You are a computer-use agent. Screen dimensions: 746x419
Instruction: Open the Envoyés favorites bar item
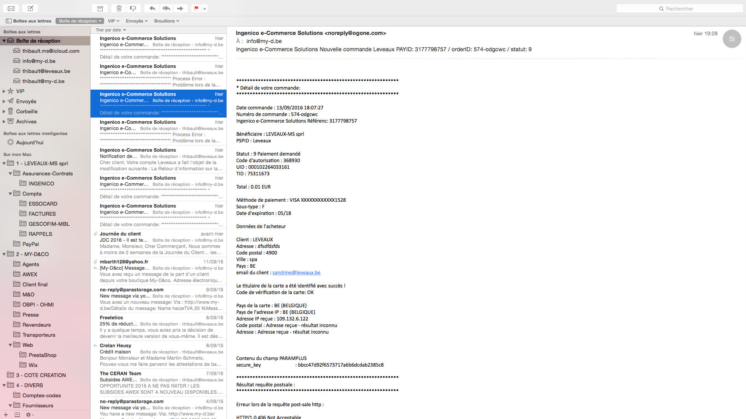(136, 21)
